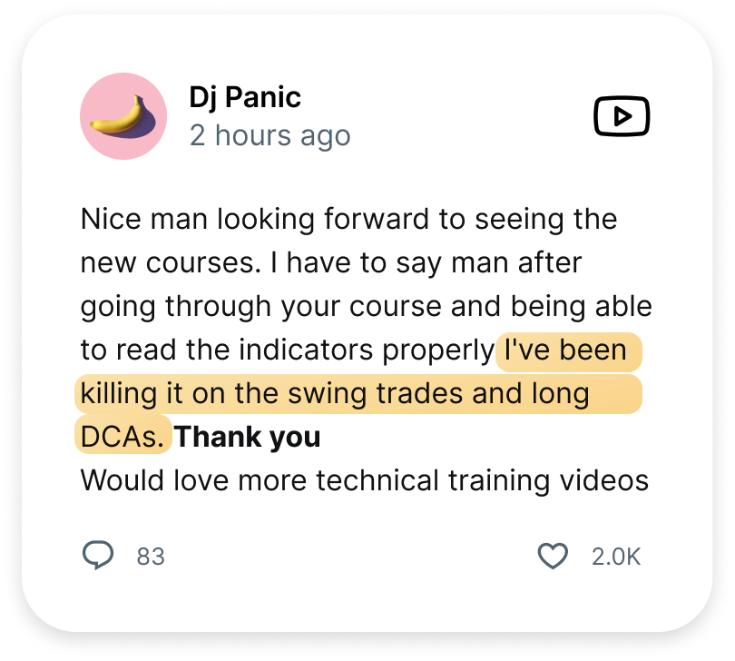735x661 pixels.
Task: Click the banana profile avatar
Action: pos(123,116)
